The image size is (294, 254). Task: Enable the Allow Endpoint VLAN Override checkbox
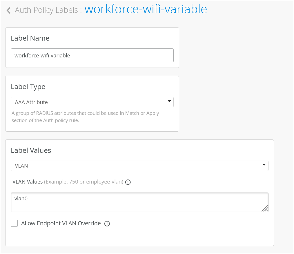[14, 223]
